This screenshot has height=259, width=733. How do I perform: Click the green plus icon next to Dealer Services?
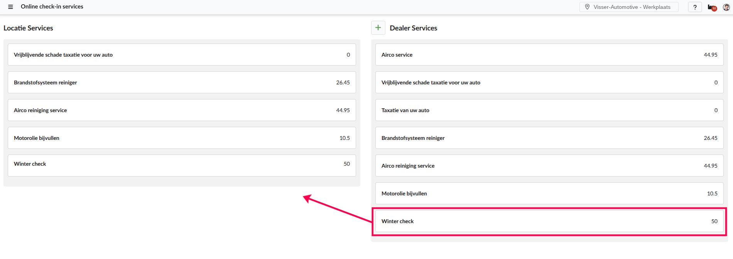point(378,28)
